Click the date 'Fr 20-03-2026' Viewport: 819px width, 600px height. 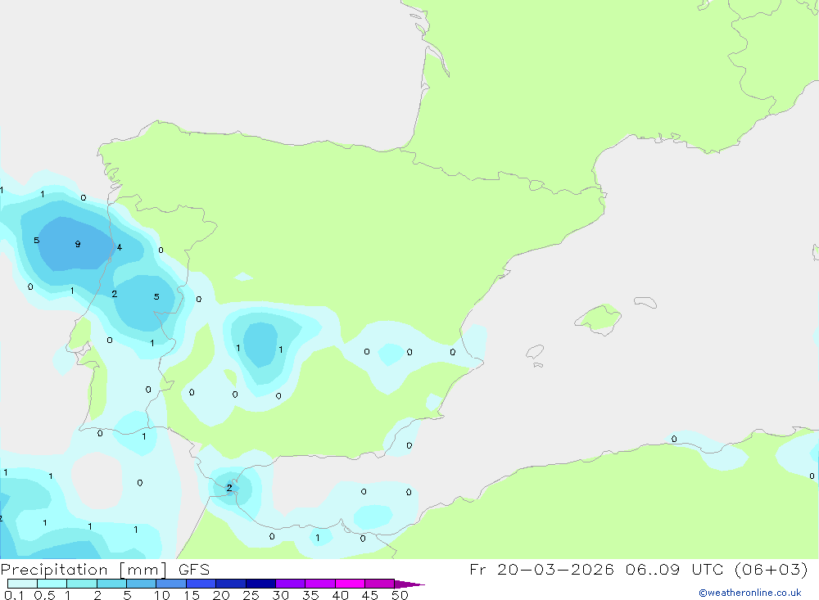(x=541, y=569)
